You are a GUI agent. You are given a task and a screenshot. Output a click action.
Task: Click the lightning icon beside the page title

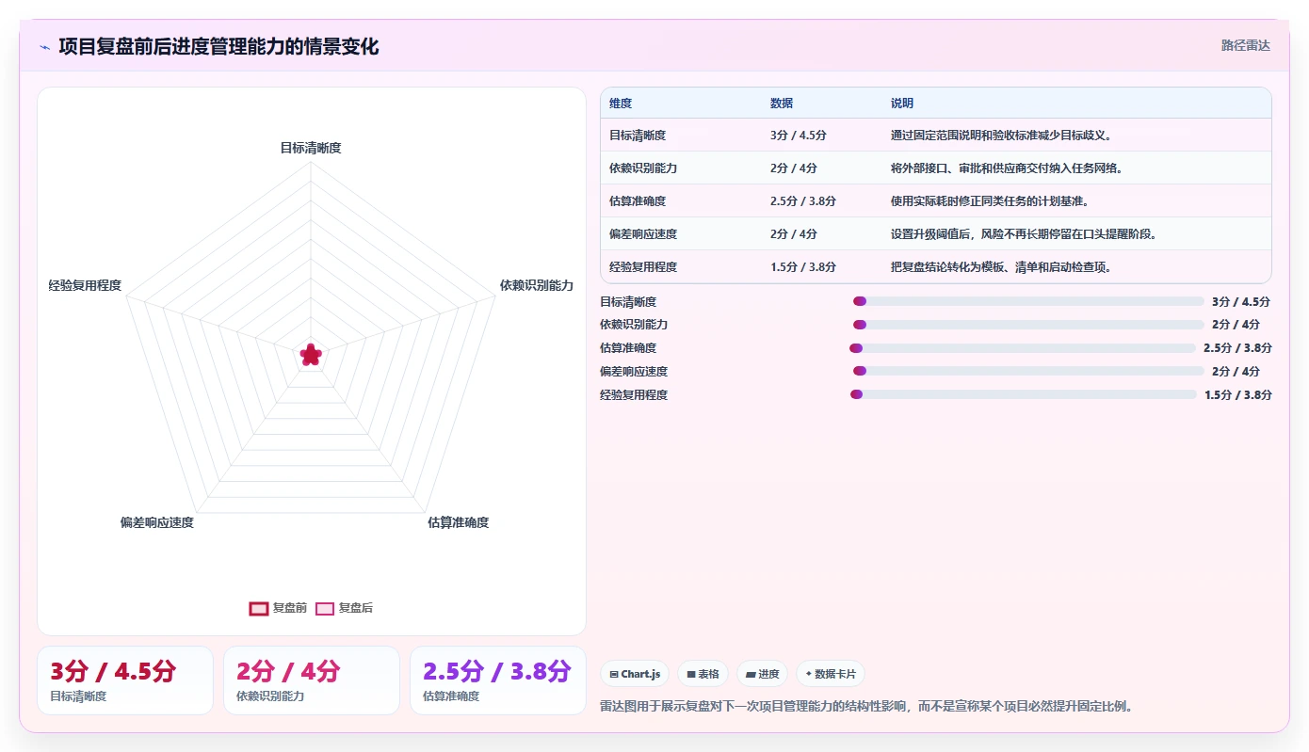point(44,47)
